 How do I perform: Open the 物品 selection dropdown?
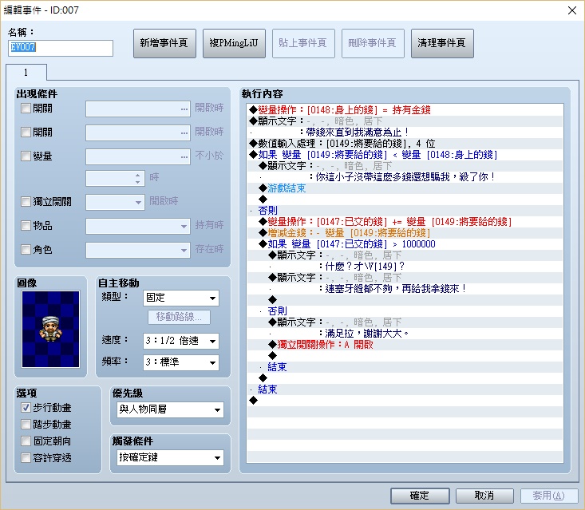point(138,226)
